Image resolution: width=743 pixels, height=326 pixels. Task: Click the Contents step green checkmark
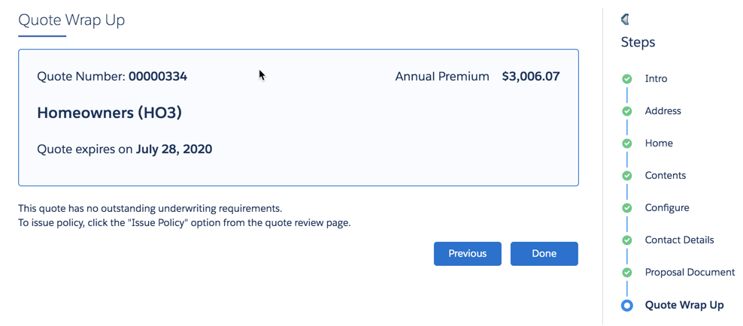tap(627, 176)
